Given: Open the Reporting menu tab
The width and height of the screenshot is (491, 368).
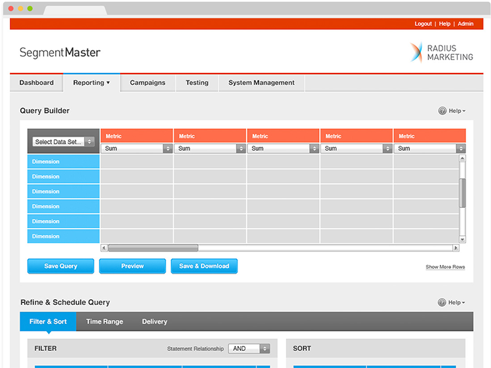Looking at the screenshot, I should (91, 83).
